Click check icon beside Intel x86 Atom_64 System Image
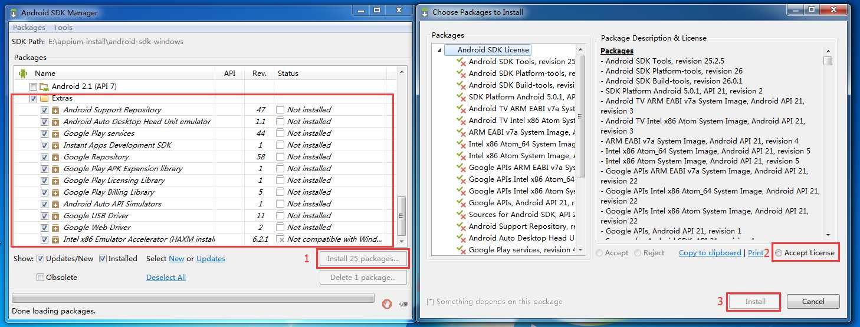The width and height of the screenshot is (860, 327). [461, 144]
